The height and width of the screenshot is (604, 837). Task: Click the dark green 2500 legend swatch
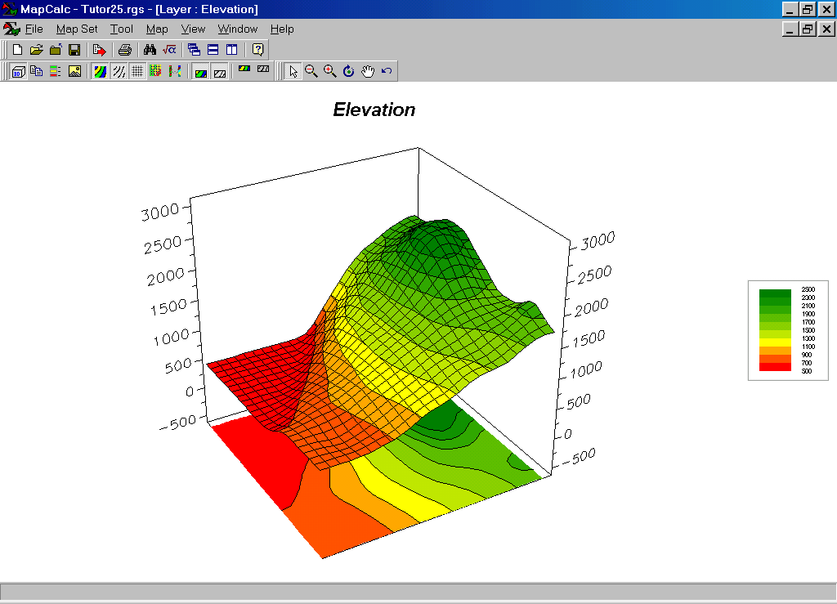pyautogui.click(x=775, y=292)
